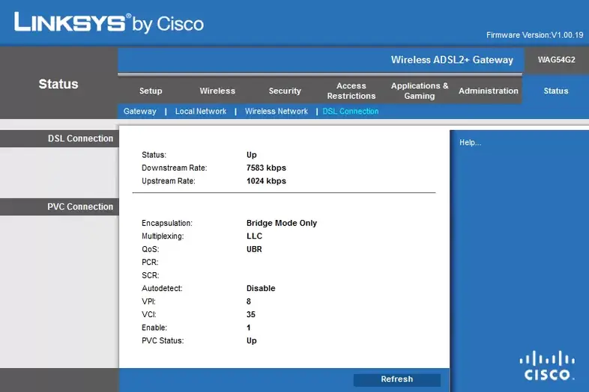Click the Enable value 1
This screenshot has width=589, height=392.
click(249, 328)
